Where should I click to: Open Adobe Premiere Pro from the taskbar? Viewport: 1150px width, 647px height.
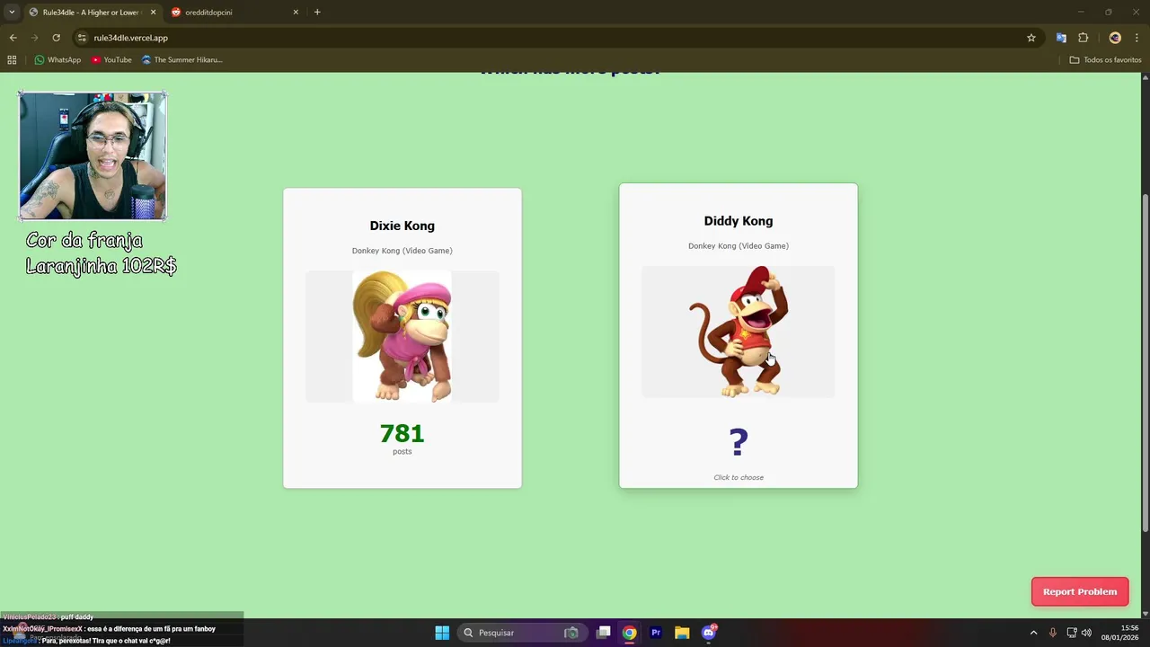656,633
